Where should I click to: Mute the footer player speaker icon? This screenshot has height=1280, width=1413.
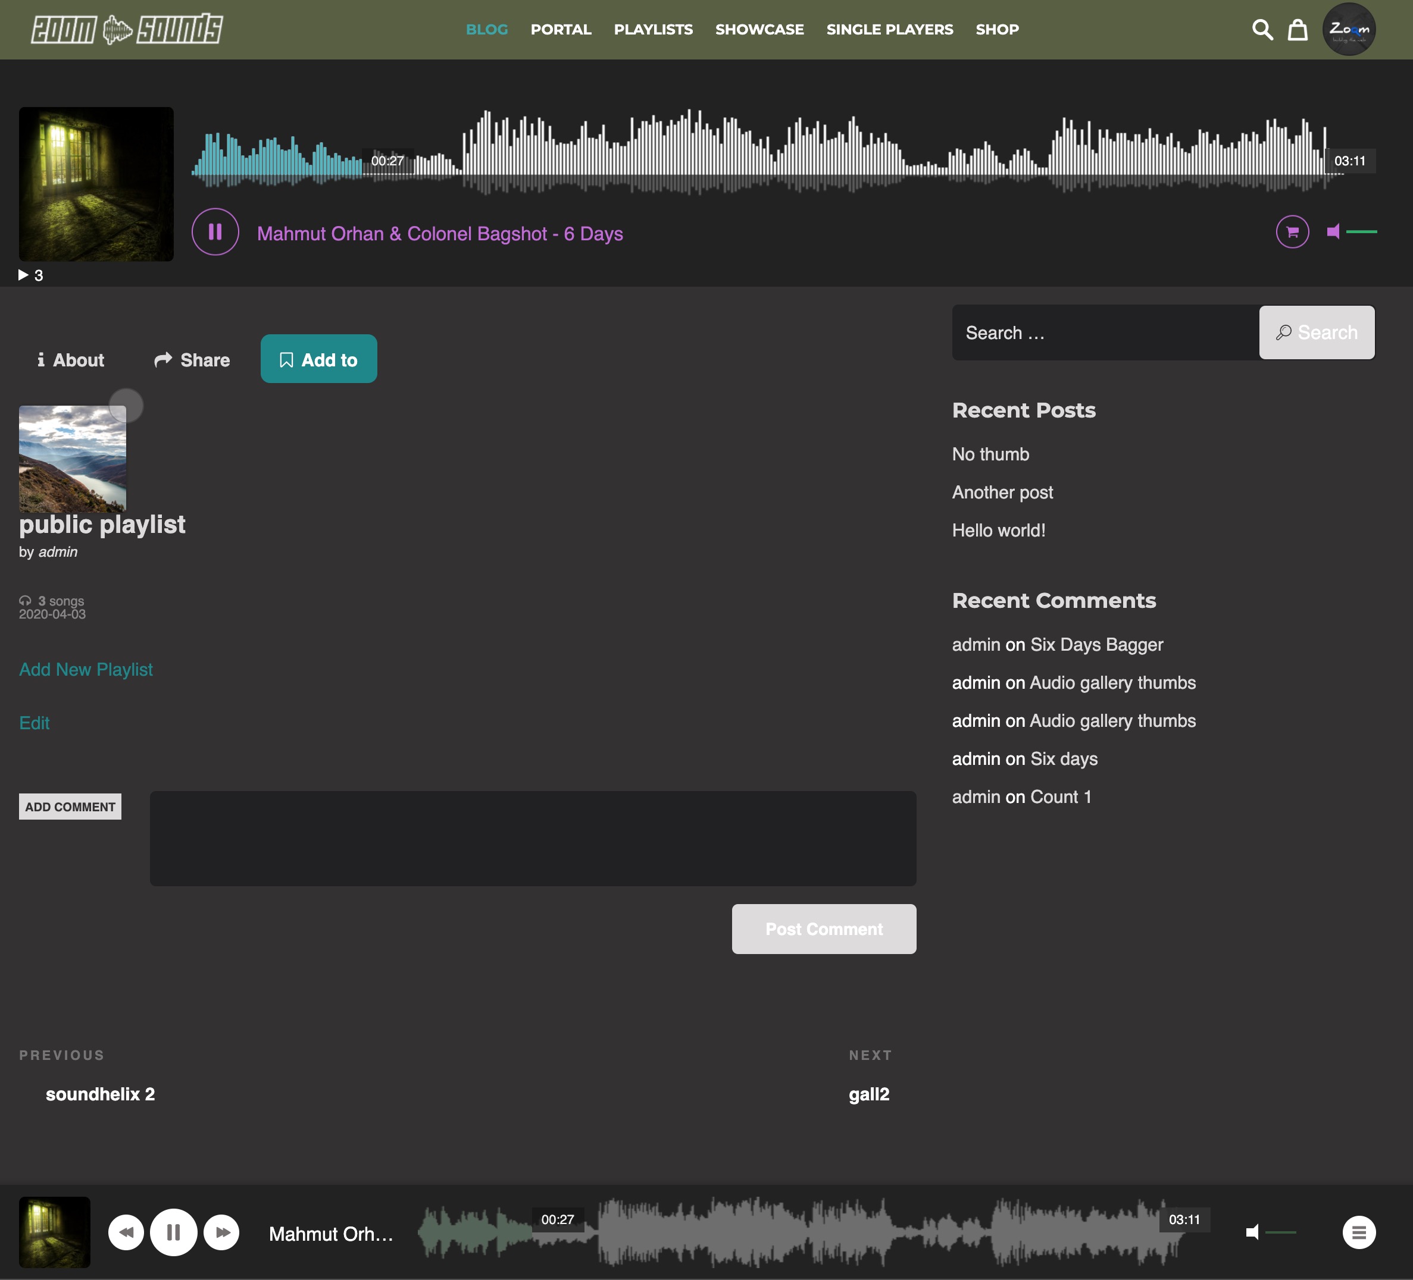click(x=1252, y=1232)
